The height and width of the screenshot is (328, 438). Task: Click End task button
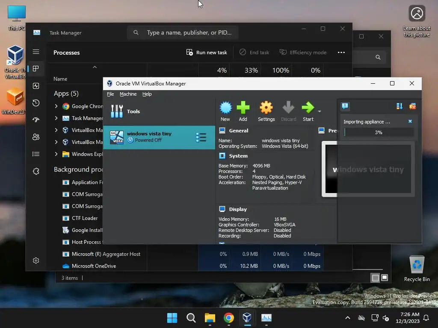255,53
